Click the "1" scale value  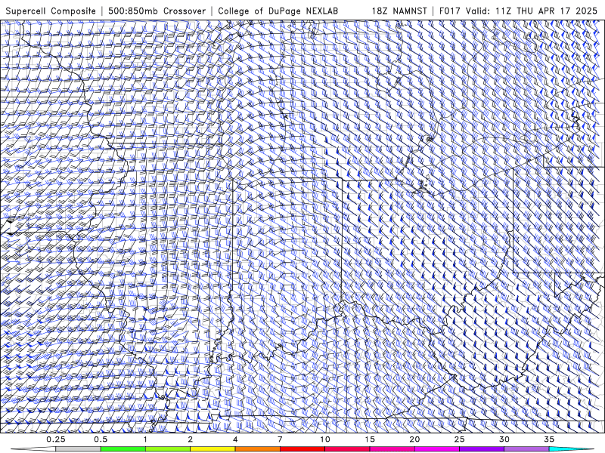145,439
